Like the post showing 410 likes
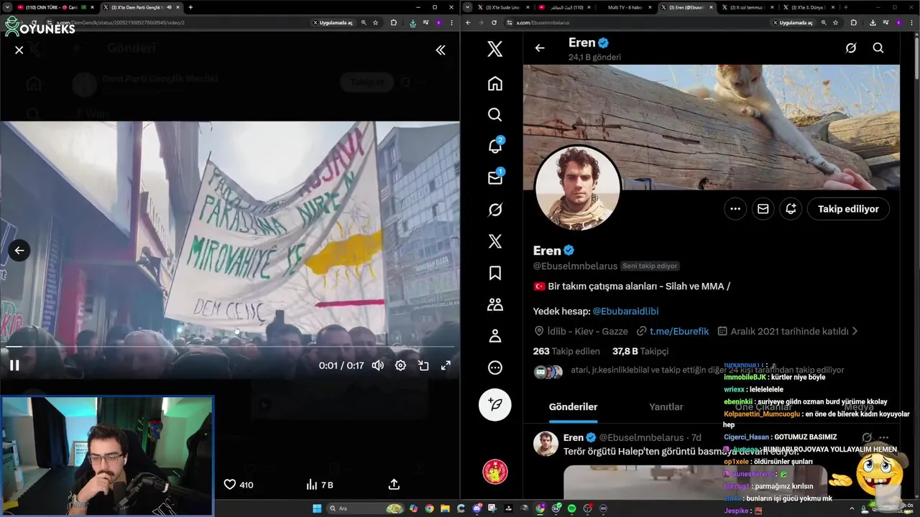The height and width of the screenshot is (517, 920). click(x=238, y=485)
